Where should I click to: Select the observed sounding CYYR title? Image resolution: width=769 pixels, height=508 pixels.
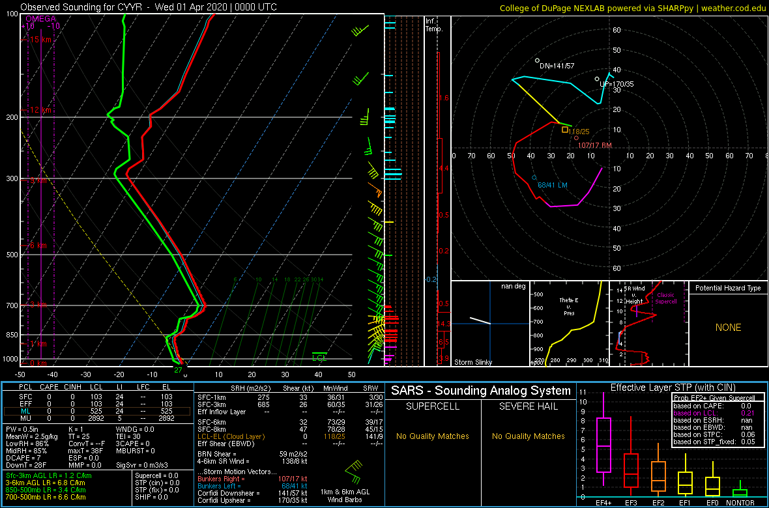(148, 7)
